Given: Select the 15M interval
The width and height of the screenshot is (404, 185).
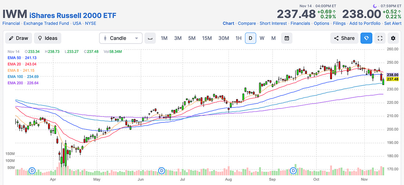Looking at the screenshot, I should point(207,38).
